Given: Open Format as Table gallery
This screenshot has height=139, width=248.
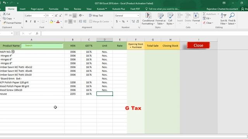Looking at the screenshot, I should tap(160, 19).
